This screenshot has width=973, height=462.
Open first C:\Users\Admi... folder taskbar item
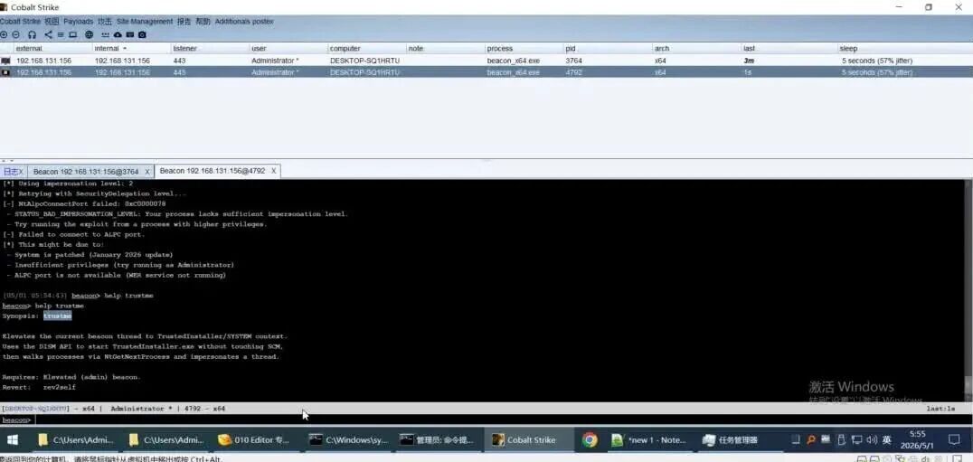(76, 439)
